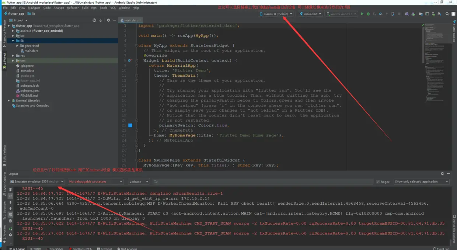The image size is (457, 250).
Task: Open Project Structure folder icon in toolbar
Action: [x=421, y=14]
